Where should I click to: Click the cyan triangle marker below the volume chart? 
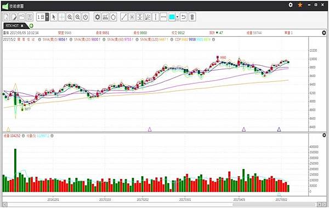[279, 194]
